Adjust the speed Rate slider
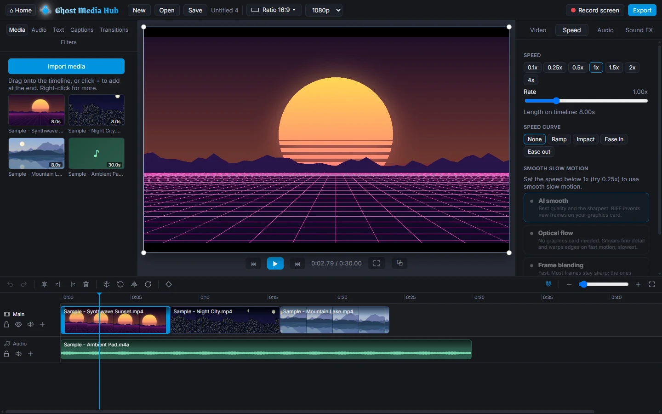This screenshot has height=414, width=662. click(x=586, y=101)
